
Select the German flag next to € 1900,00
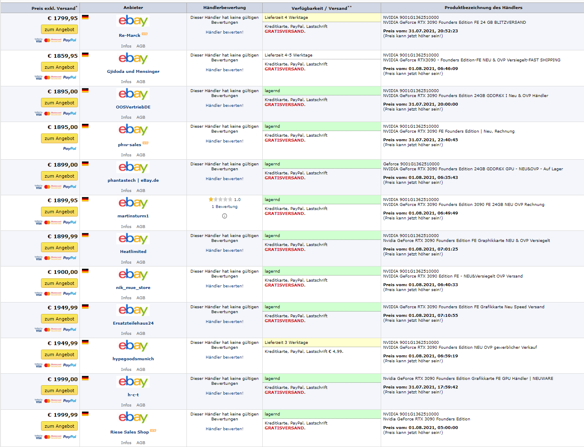point(85,271)
